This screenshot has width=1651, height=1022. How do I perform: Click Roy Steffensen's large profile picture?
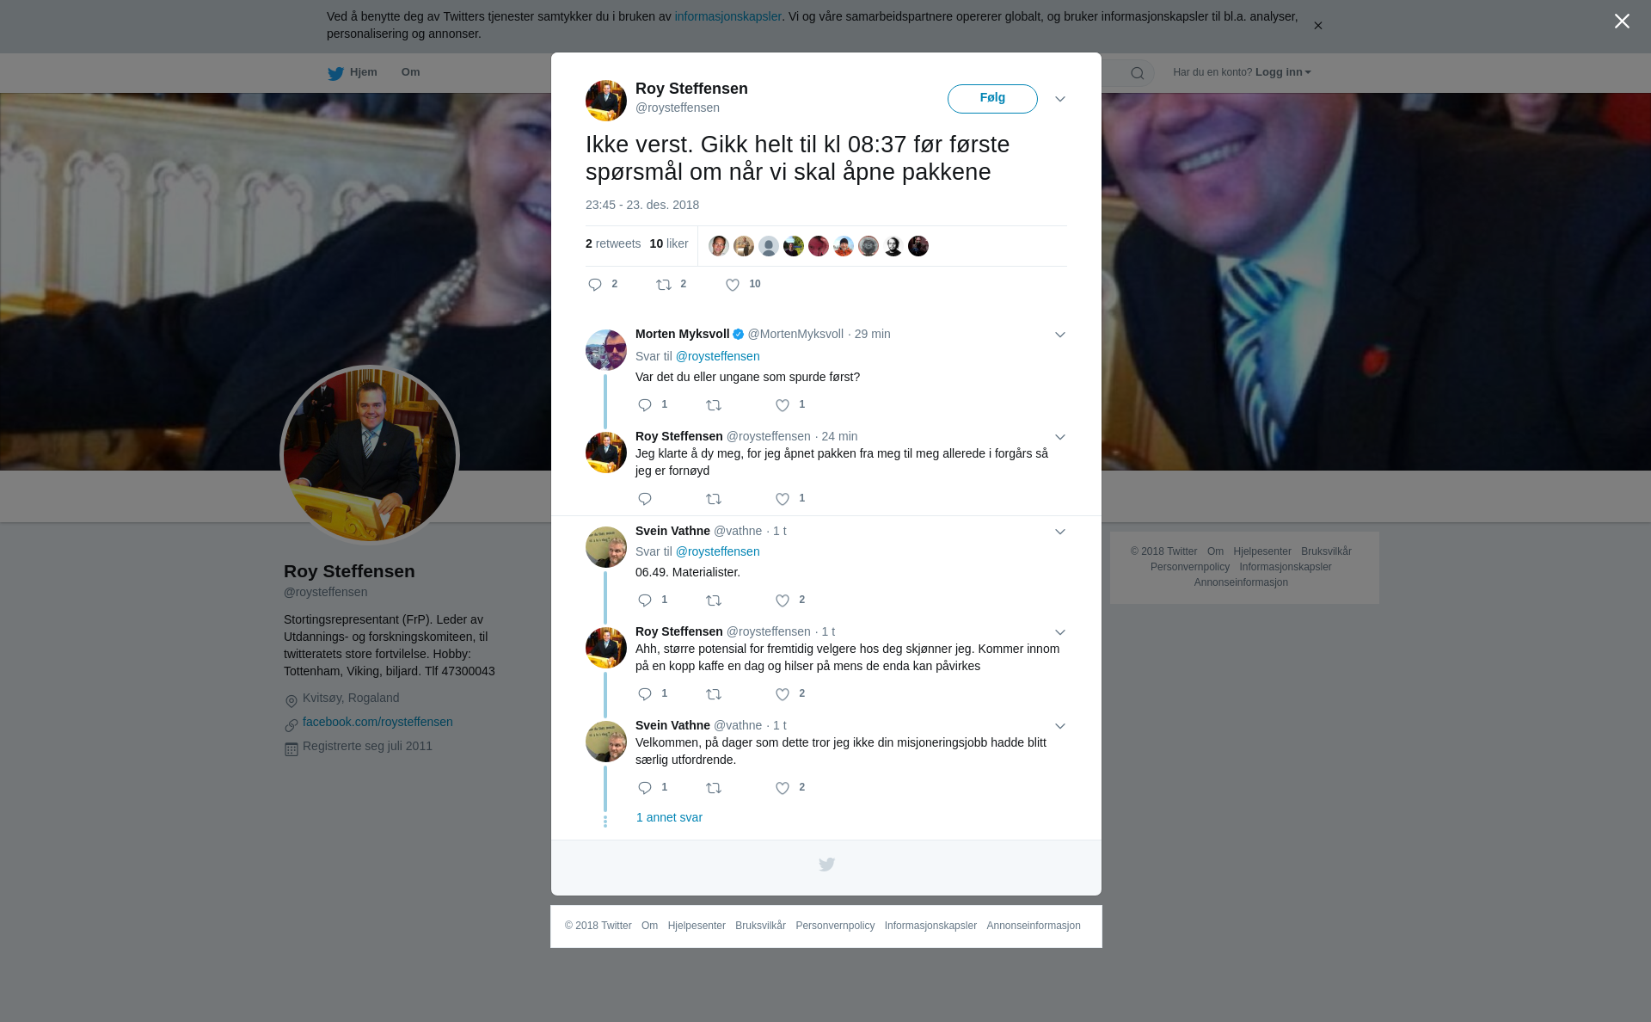click(370, 455)
